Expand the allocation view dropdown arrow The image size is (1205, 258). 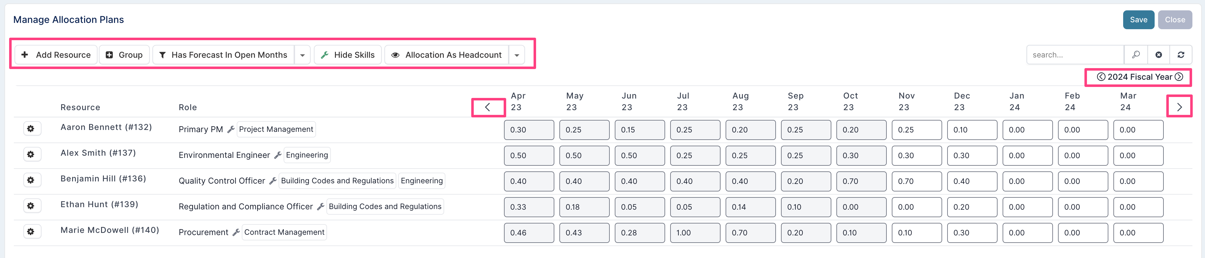pyautogui.click(x=517, y=55)
